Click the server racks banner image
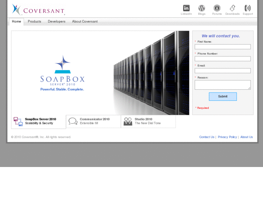 pos(151,73)
